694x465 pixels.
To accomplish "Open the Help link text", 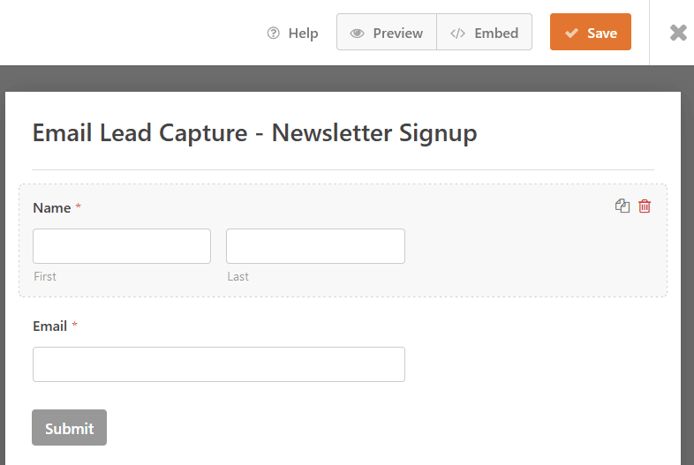I will [303, 34].
